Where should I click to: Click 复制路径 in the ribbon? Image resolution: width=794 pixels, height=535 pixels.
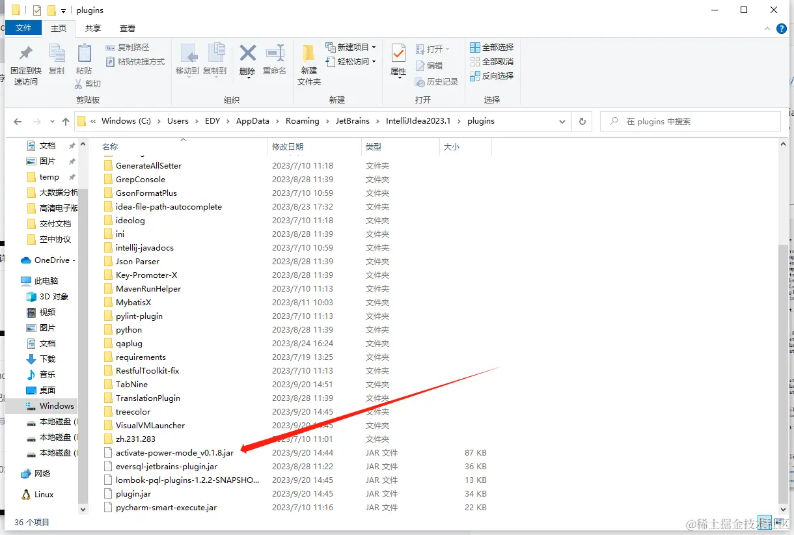[127, 48]
